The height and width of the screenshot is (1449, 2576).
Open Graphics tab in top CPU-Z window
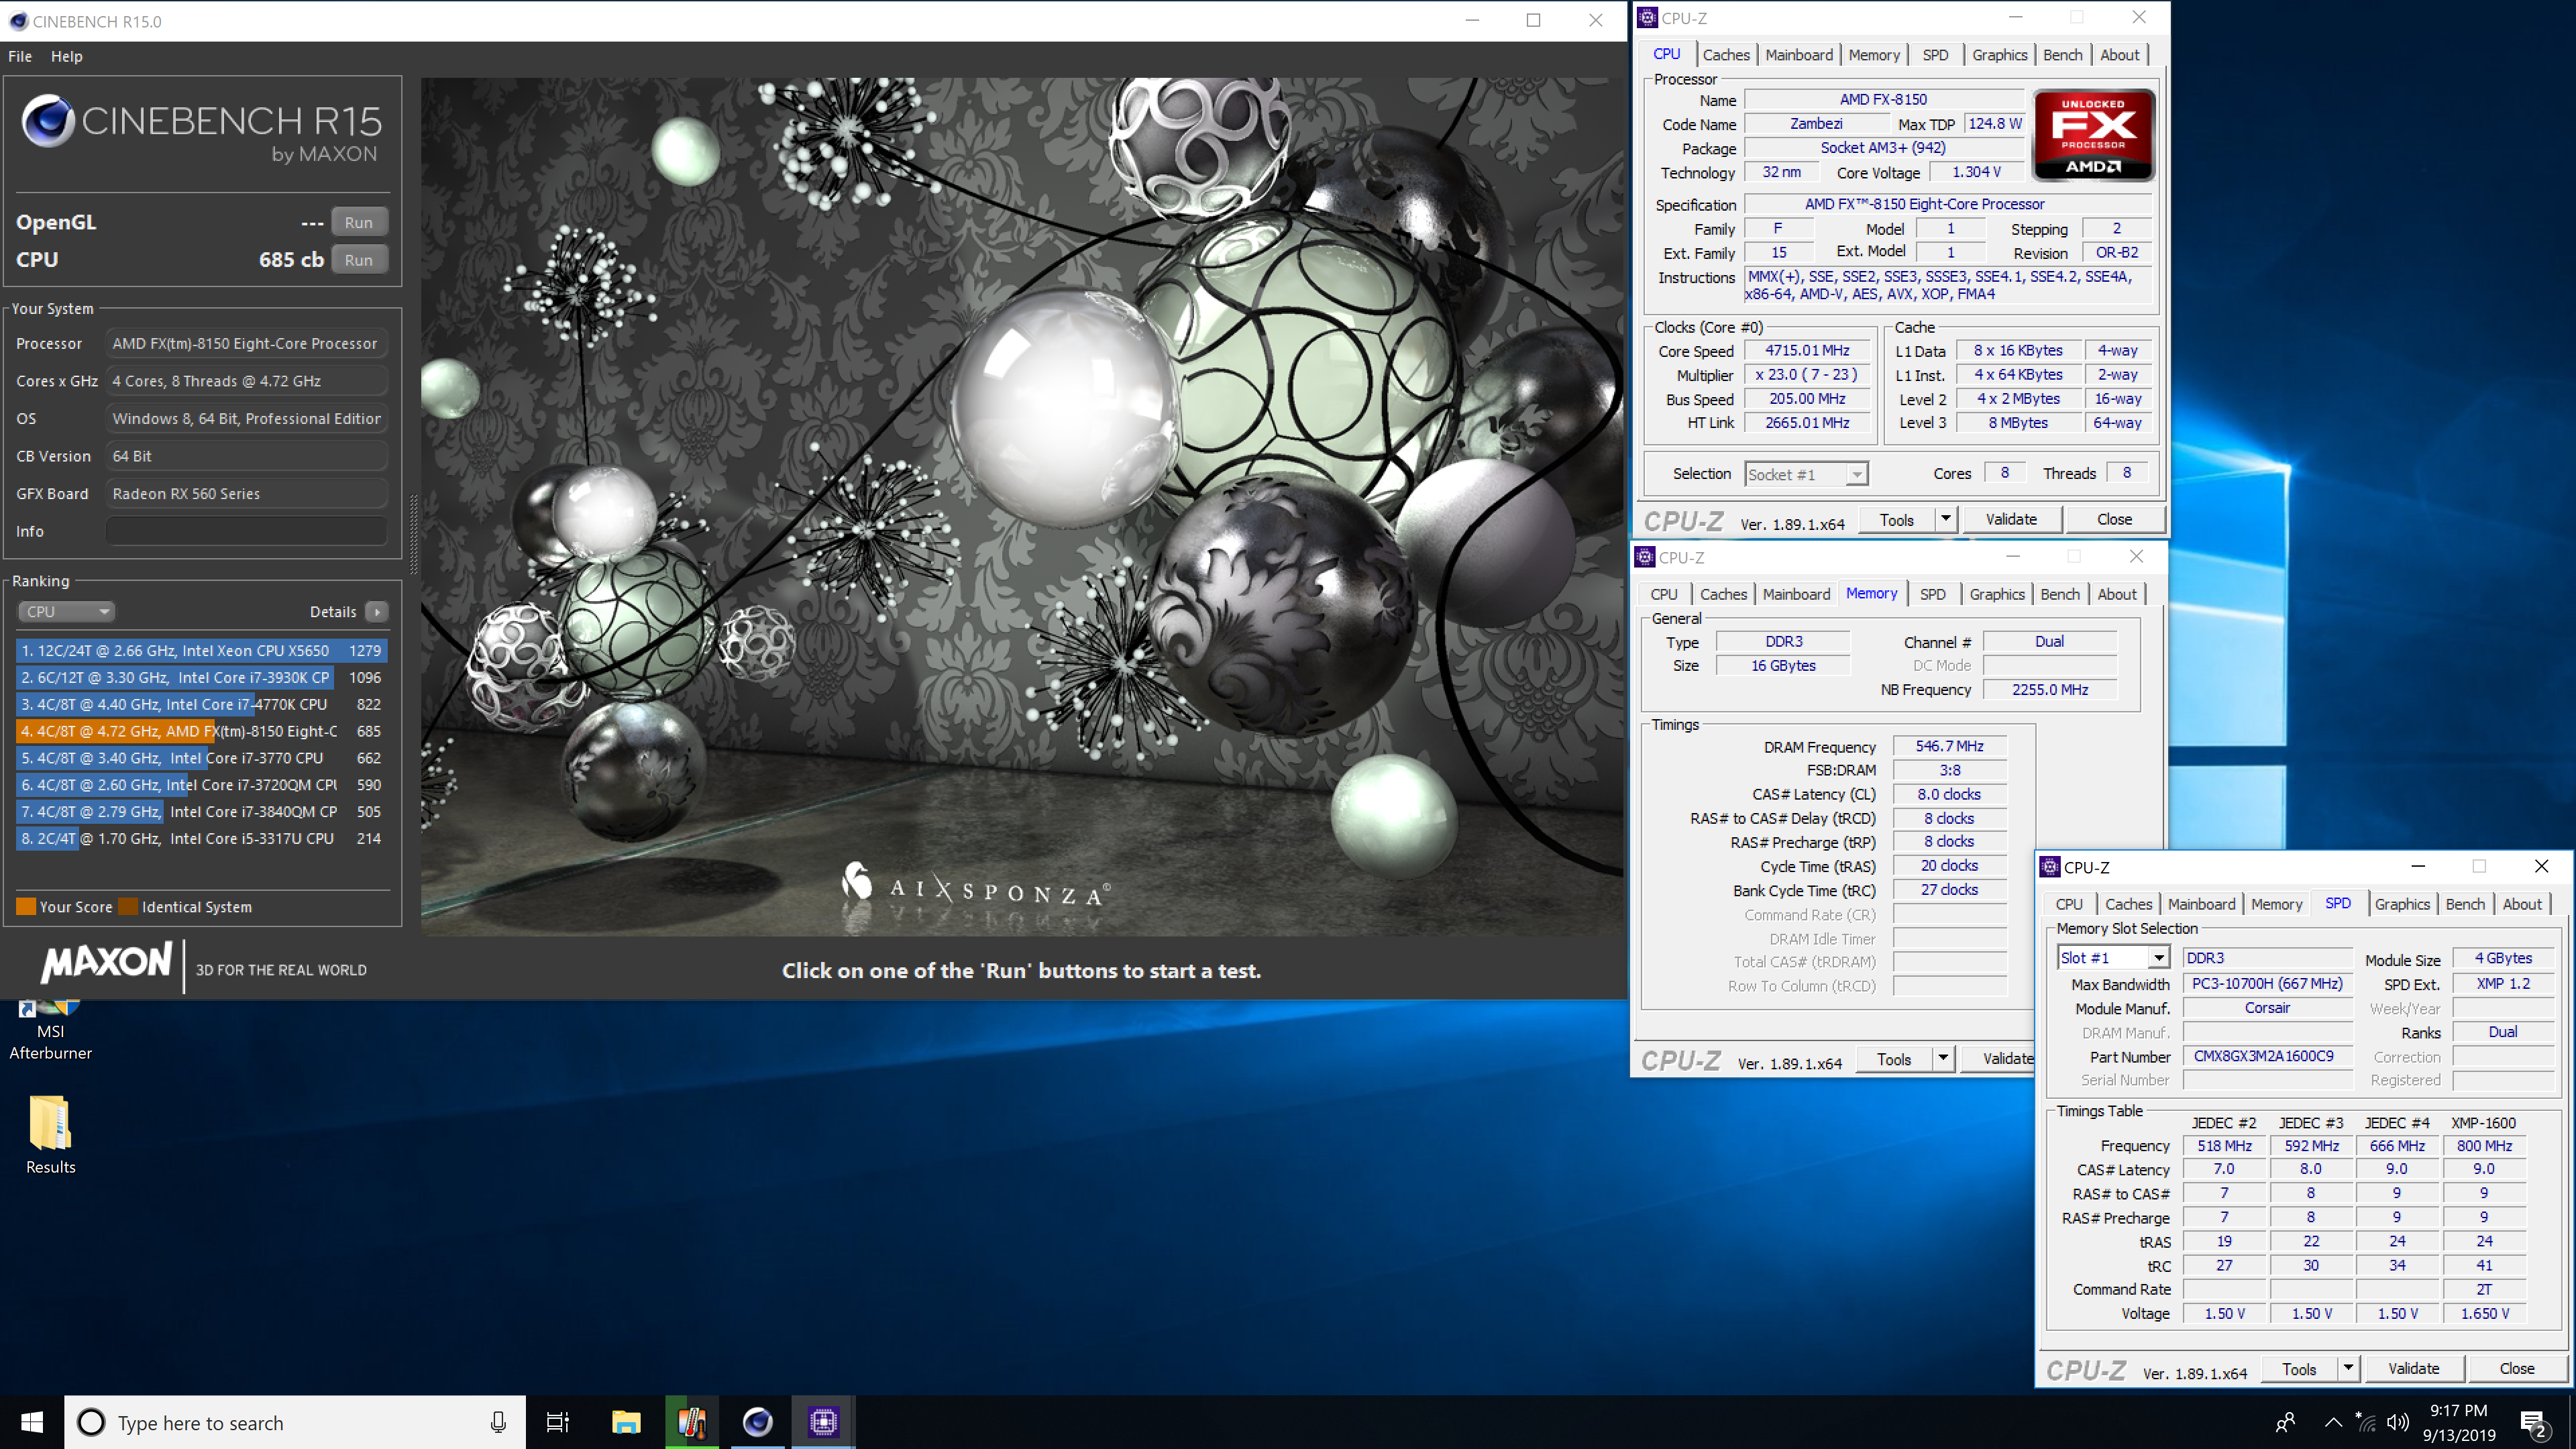(1999, 55)
